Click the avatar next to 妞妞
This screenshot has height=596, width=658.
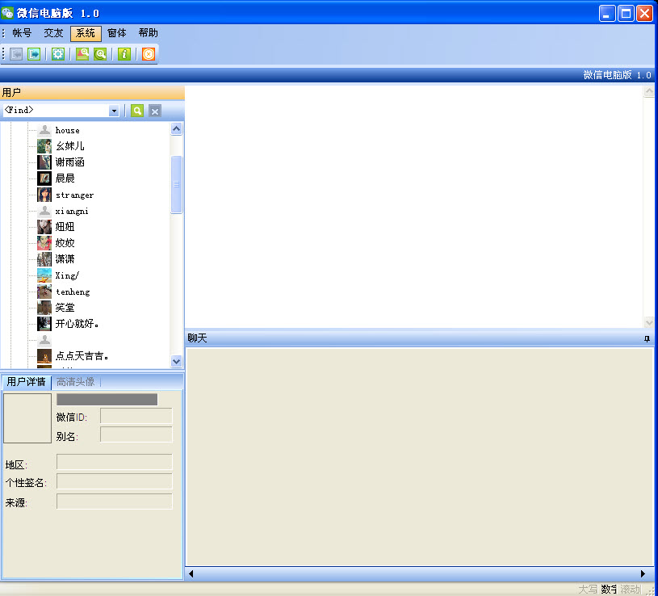pyautogui.click(x=44, y=227)
